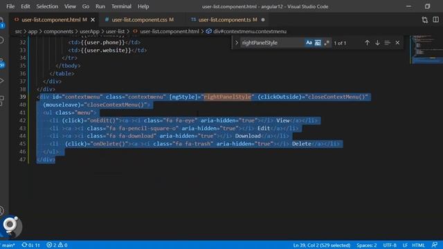Open Explorer icon in activity bar
443x249 pixels.
coord(2,23)
